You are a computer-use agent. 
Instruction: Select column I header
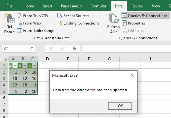[150, 59]
